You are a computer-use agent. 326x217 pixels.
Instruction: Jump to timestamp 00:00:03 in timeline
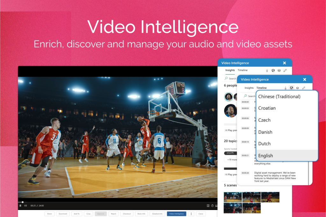pyautogui.click(x=245, y=108)
